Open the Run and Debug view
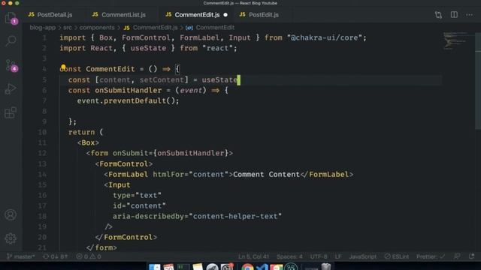The image size is (481, 270). (11, 88)
